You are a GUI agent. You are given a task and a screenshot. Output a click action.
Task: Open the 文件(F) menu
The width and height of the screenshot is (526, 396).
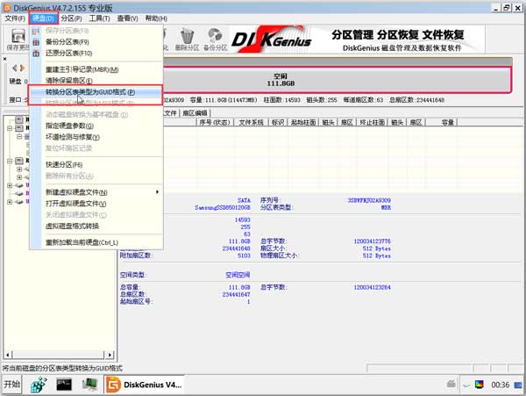click(15, 18)
